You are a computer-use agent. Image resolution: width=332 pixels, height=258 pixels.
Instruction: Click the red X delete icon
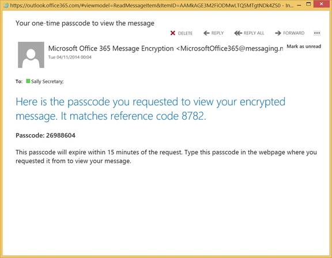(x=173, y=33)
